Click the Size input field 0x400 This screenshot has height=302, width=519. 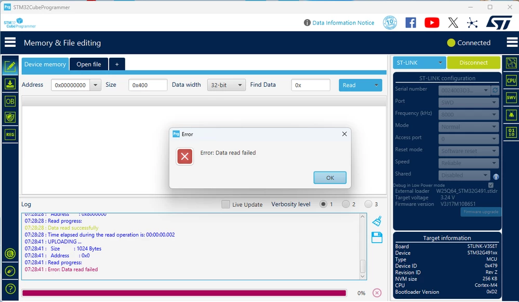pos(148,85)
